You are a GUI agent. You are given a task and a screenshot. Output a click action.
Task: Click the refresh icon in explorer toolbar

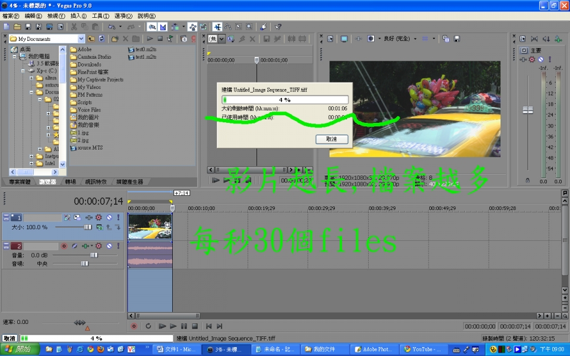(x=102, y=39)
